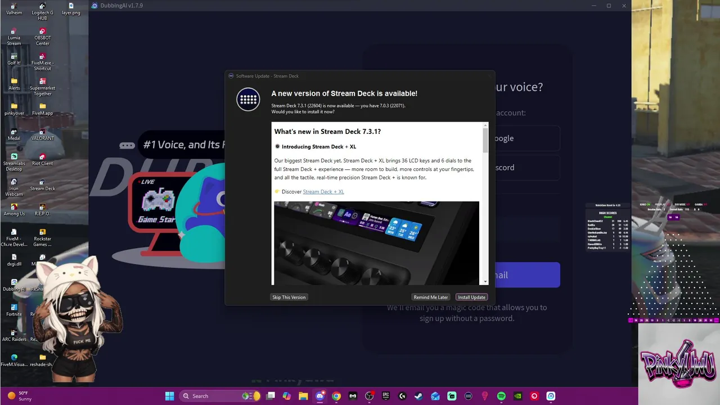The width and height of the screenshot is (720, 405).
Task: Open Valheim desktop shortcut
Action: tap(14, 10)
